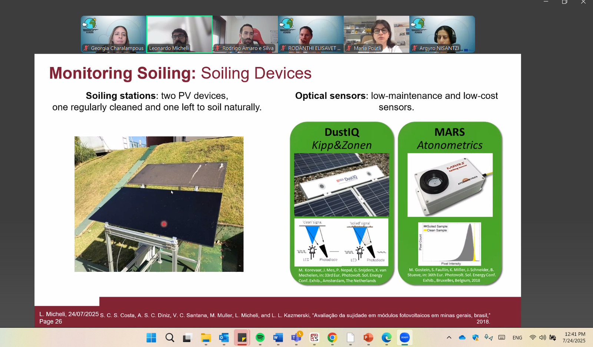Open Windows Search from the taskbar
593x347 pixels.
pyautogui.click(x=170, y=337)
